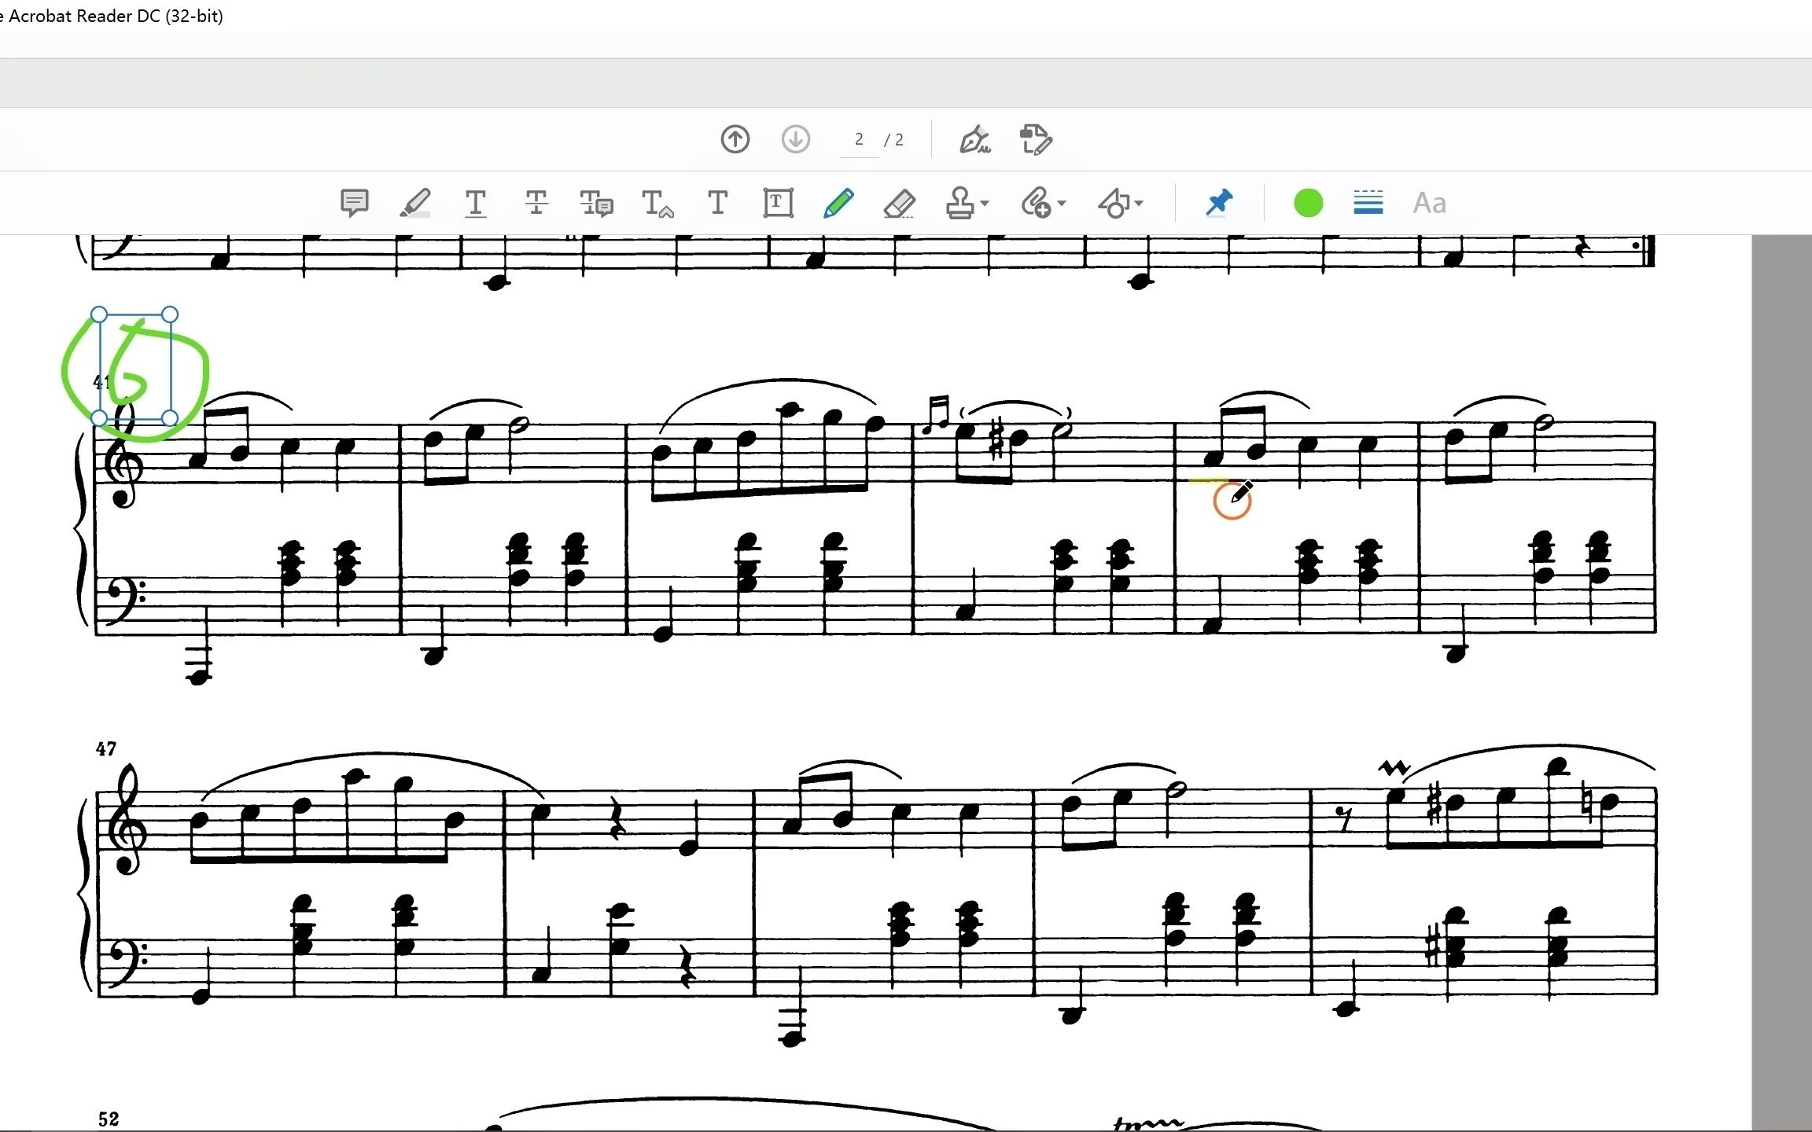Open the green color picker swatch
This screenshot has width=1812, height=1132.
[1308, 203]
